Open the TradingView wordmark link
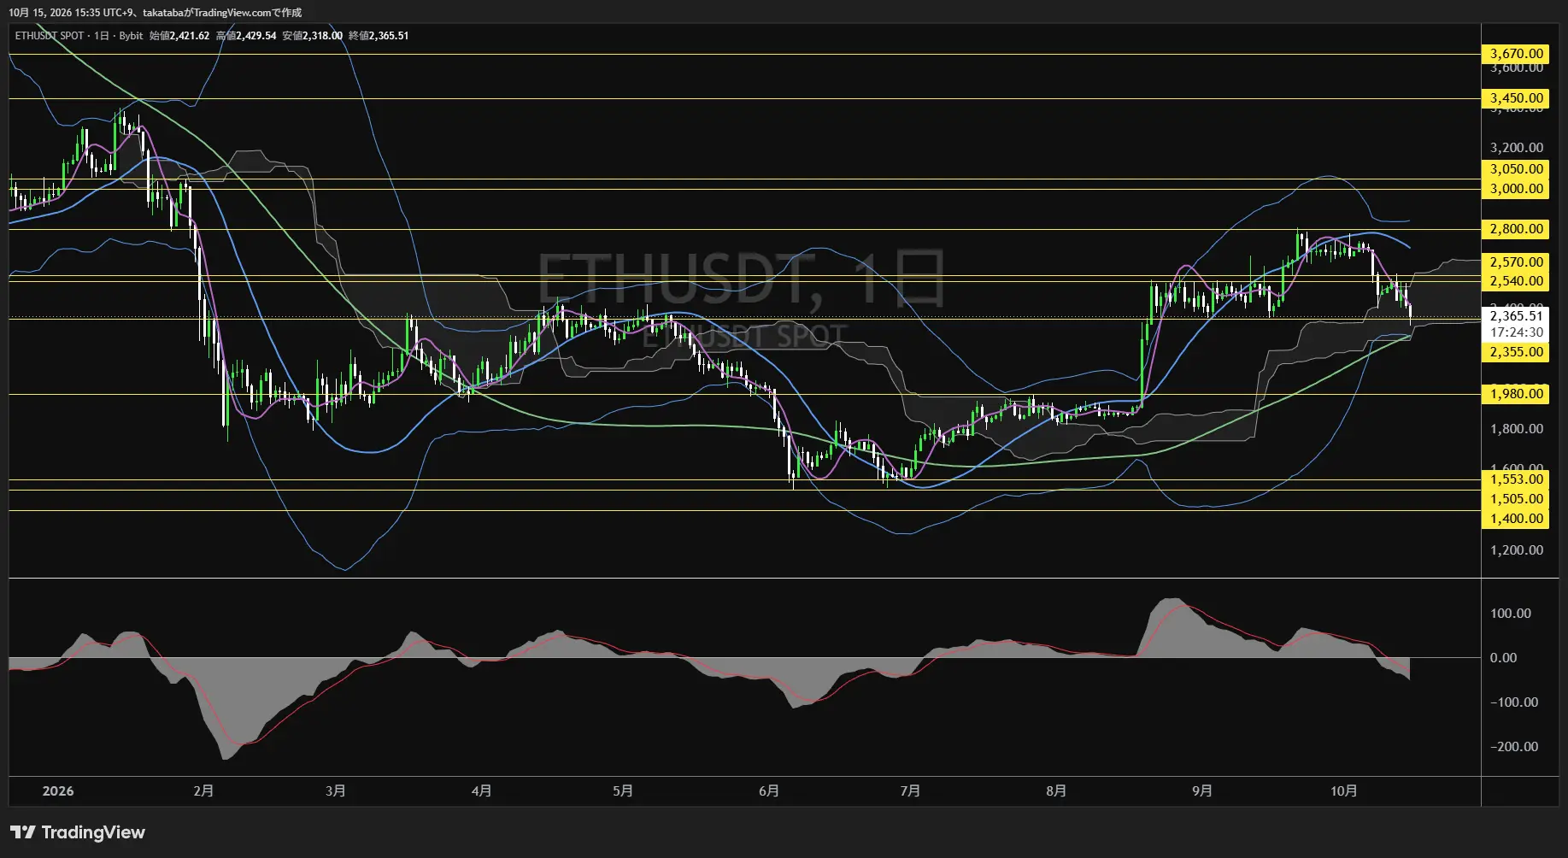 click(93, 832)
